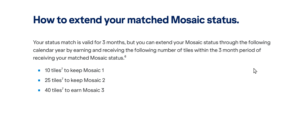Click the 'Mosaic 3' text in the list
The width and height of the screenshot is (292, 113).
pyautogui.click(x=93, y=90)
